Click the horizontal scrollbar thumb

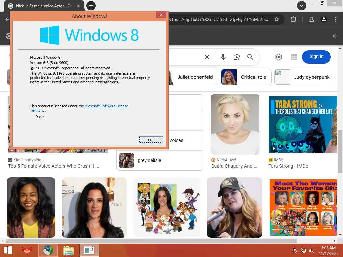(151, 241)
